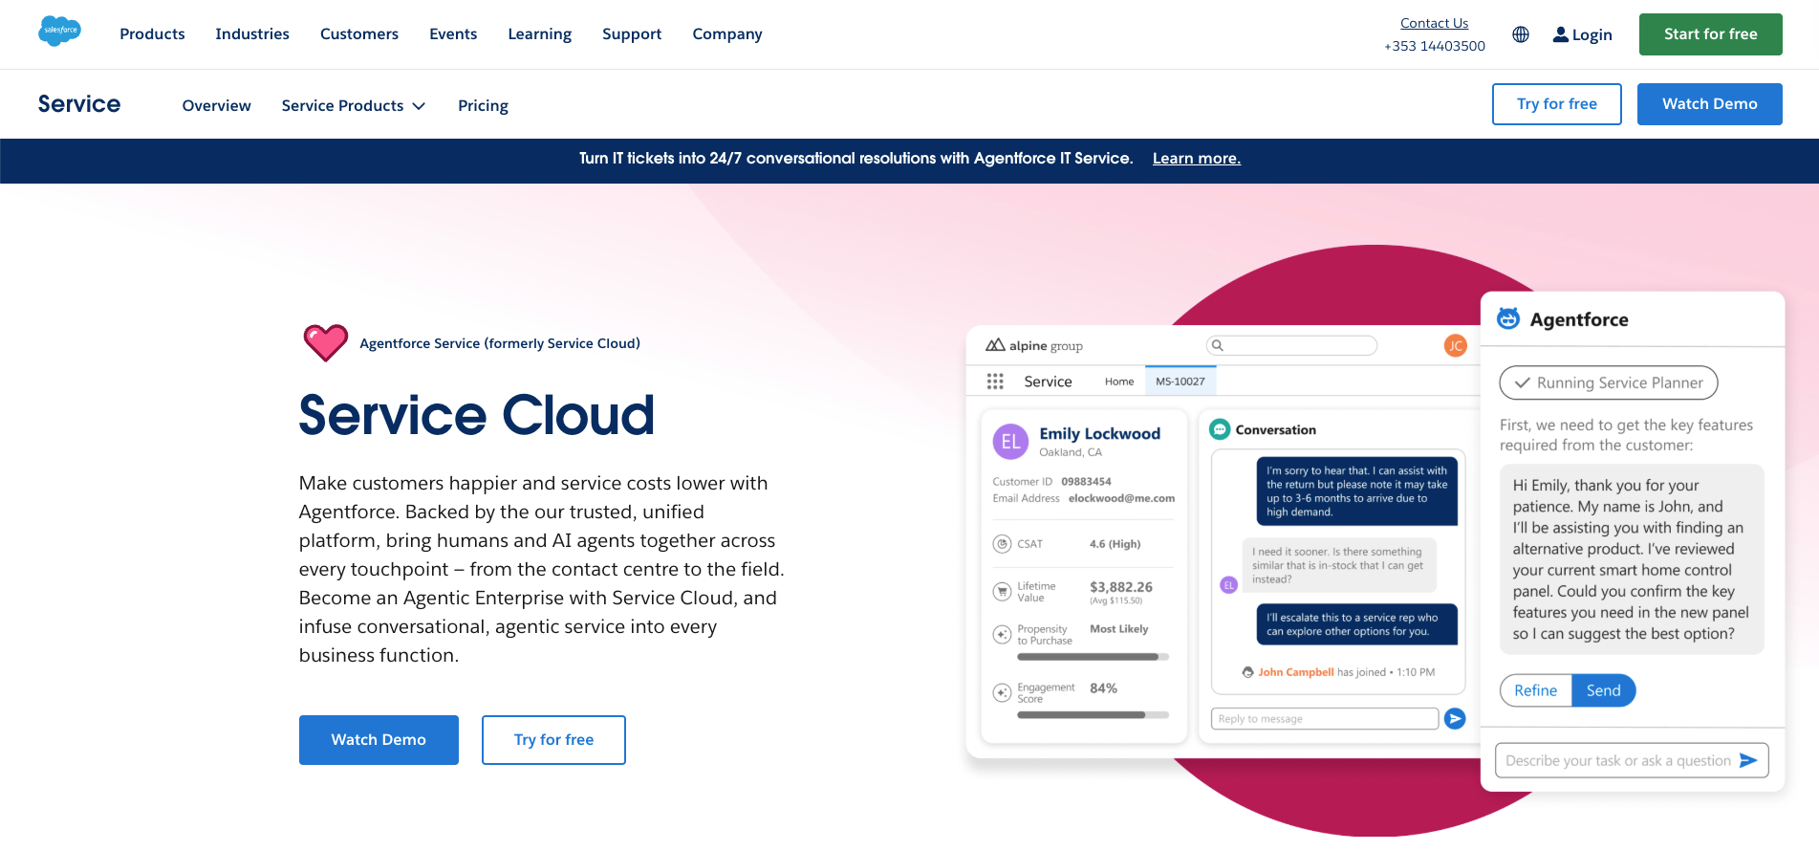Screen dimensions: 1819x851
Task: Click the hero Try for free button
Action: (x=553, y=739)
